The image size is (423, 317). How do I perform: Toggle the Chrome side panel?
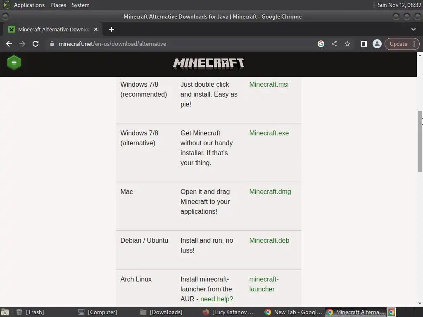(364, 44)
